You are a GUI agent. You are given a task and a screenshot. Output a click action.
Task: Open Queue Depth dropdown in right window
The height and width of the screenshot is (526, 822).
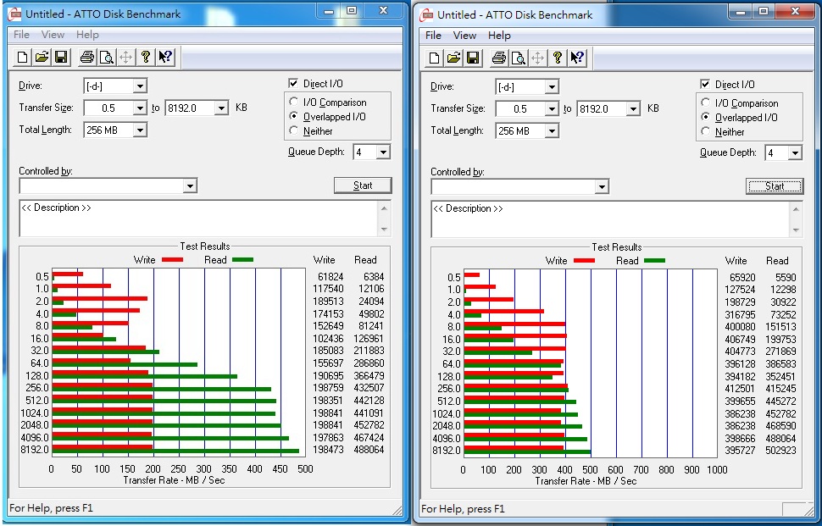coord(795,153)
